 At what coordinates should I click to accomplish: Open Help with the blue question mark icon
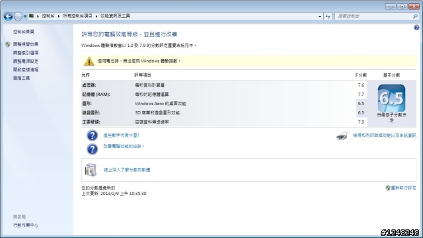(x=416, y=28)
